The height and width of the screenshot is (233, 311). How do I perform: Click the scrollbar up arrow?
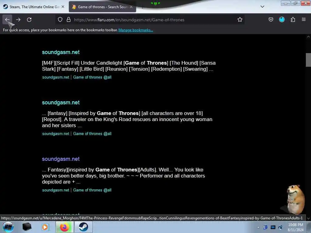tap(308, 37)
